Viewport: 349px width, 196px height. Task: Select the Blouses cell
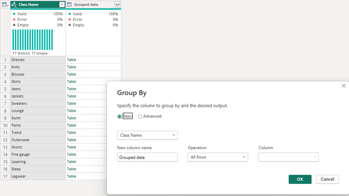click(x=37, y=74)
